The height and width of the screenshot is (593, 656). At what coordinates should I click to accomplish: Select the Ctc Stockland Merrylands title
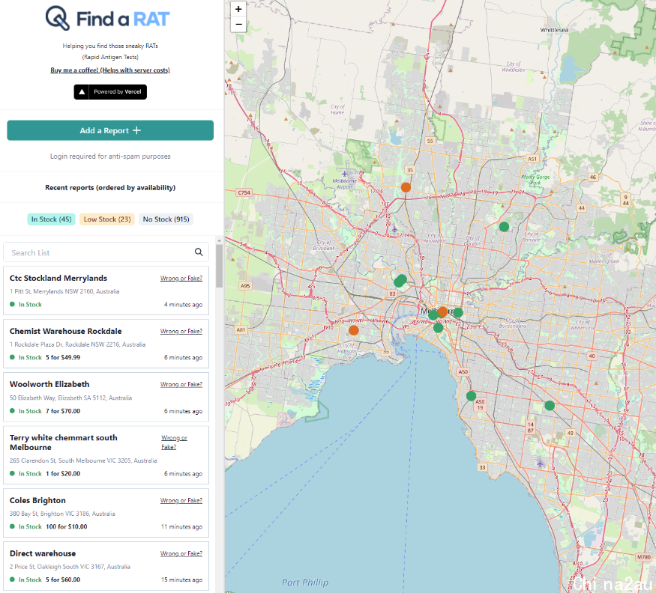pyautogui.click(x=58, y=278)
